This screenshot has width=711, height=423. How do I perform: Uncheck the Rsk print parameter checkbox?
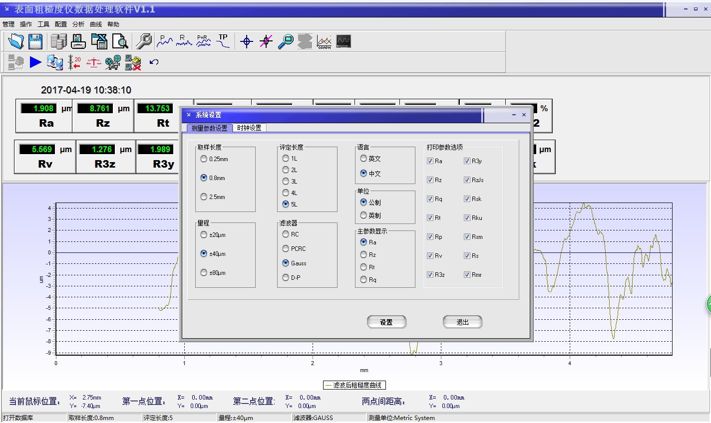[x=467, y=199]
